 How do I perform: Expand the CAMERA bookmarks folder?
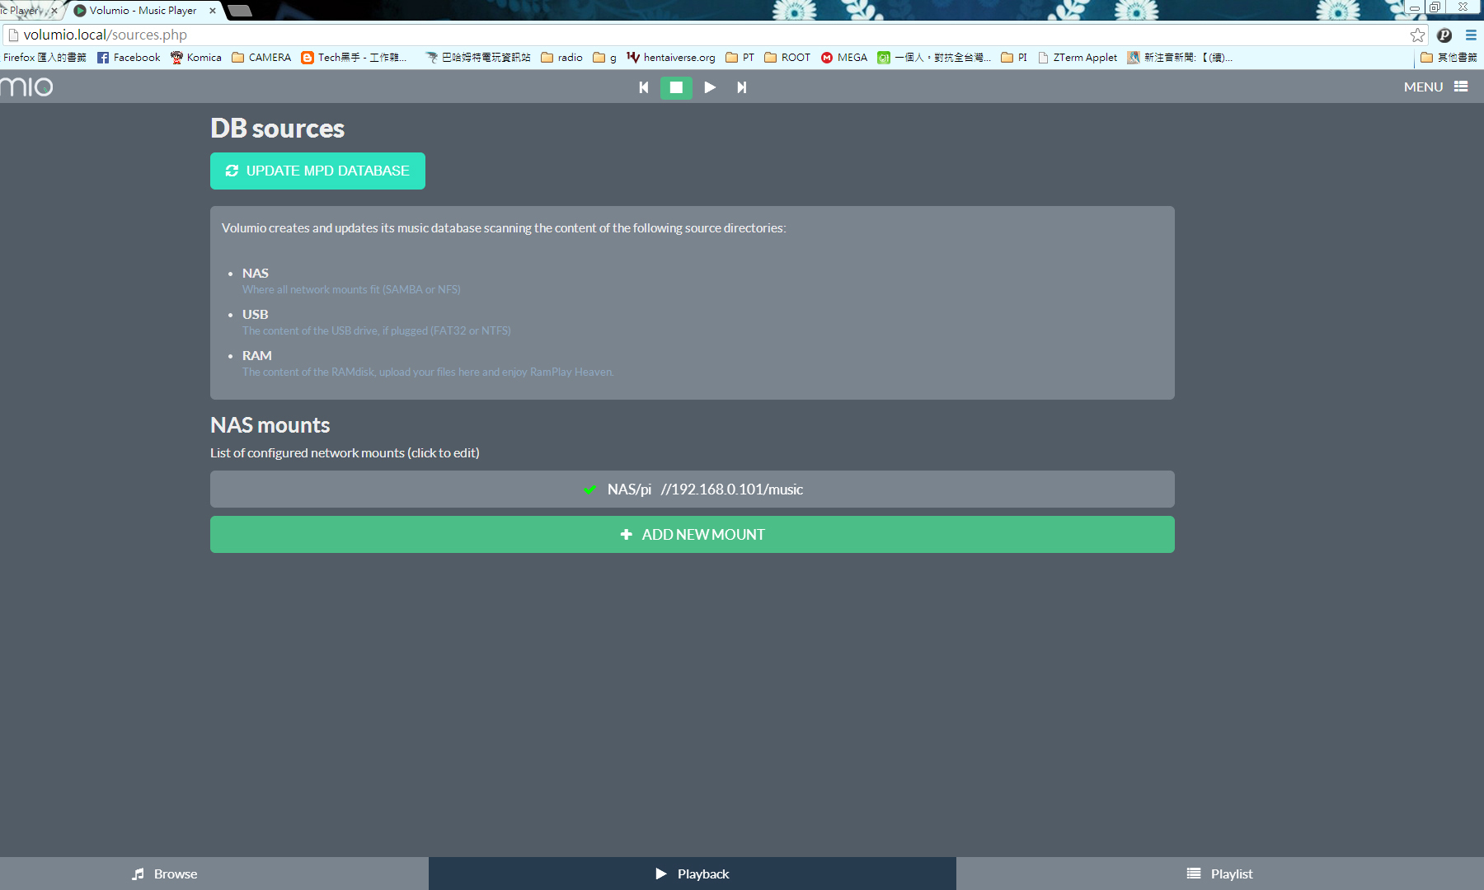(261, 58)
